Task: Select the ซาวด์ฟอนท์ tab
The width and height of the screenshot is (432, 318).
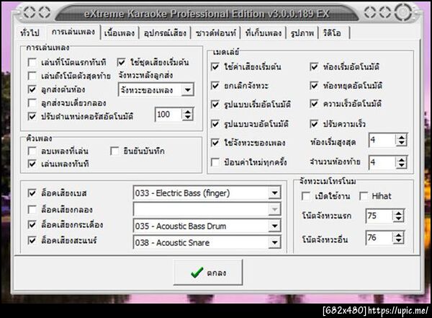Action: [x=216, y=33]
